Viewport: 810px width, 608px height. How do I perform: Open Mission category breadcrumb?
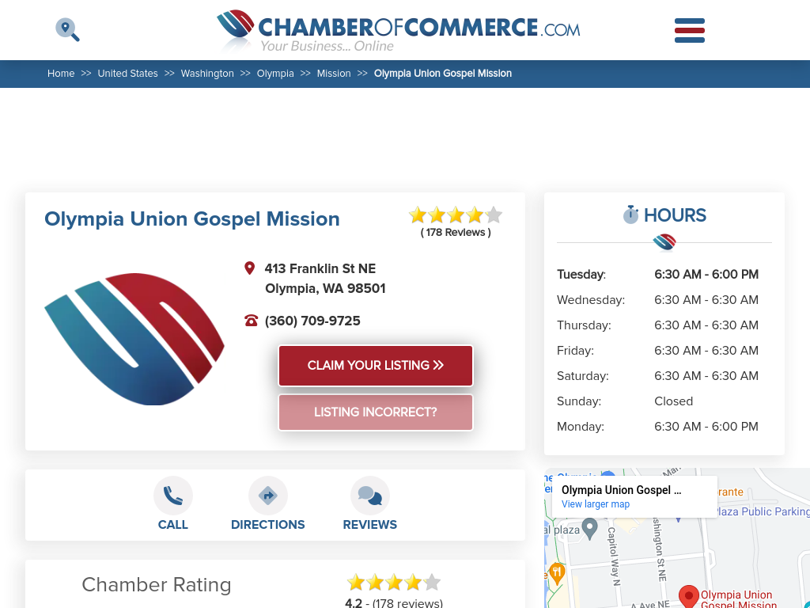(x=334, y=74)
